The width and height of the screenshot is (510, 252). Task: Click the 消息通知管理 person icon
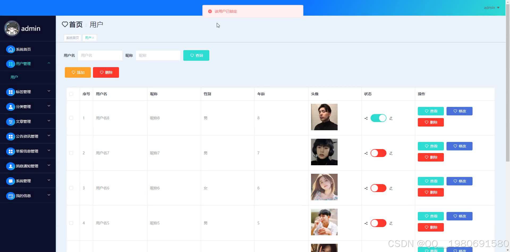click(10, 166)
